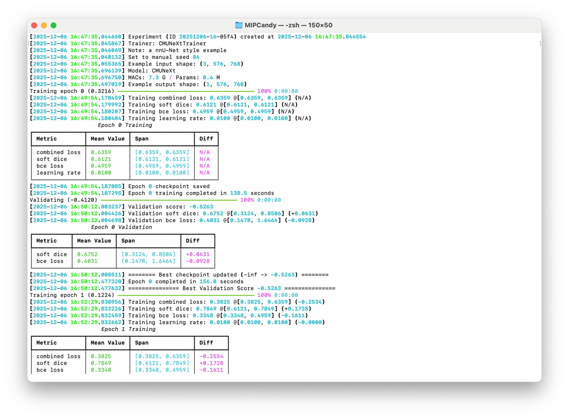Select the Metric column header
The image size is (569, 418).
(46, 139)
